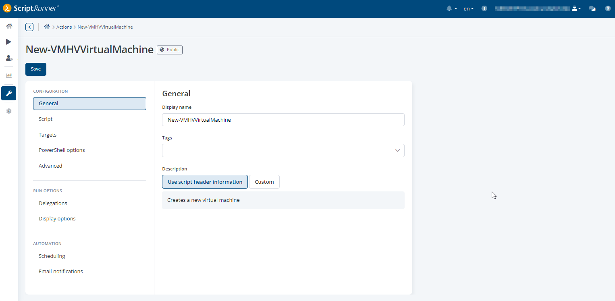Screen dimensions: 615x301
Task: Click the settings gear icon in sidebar
Action: click(9, 111)
